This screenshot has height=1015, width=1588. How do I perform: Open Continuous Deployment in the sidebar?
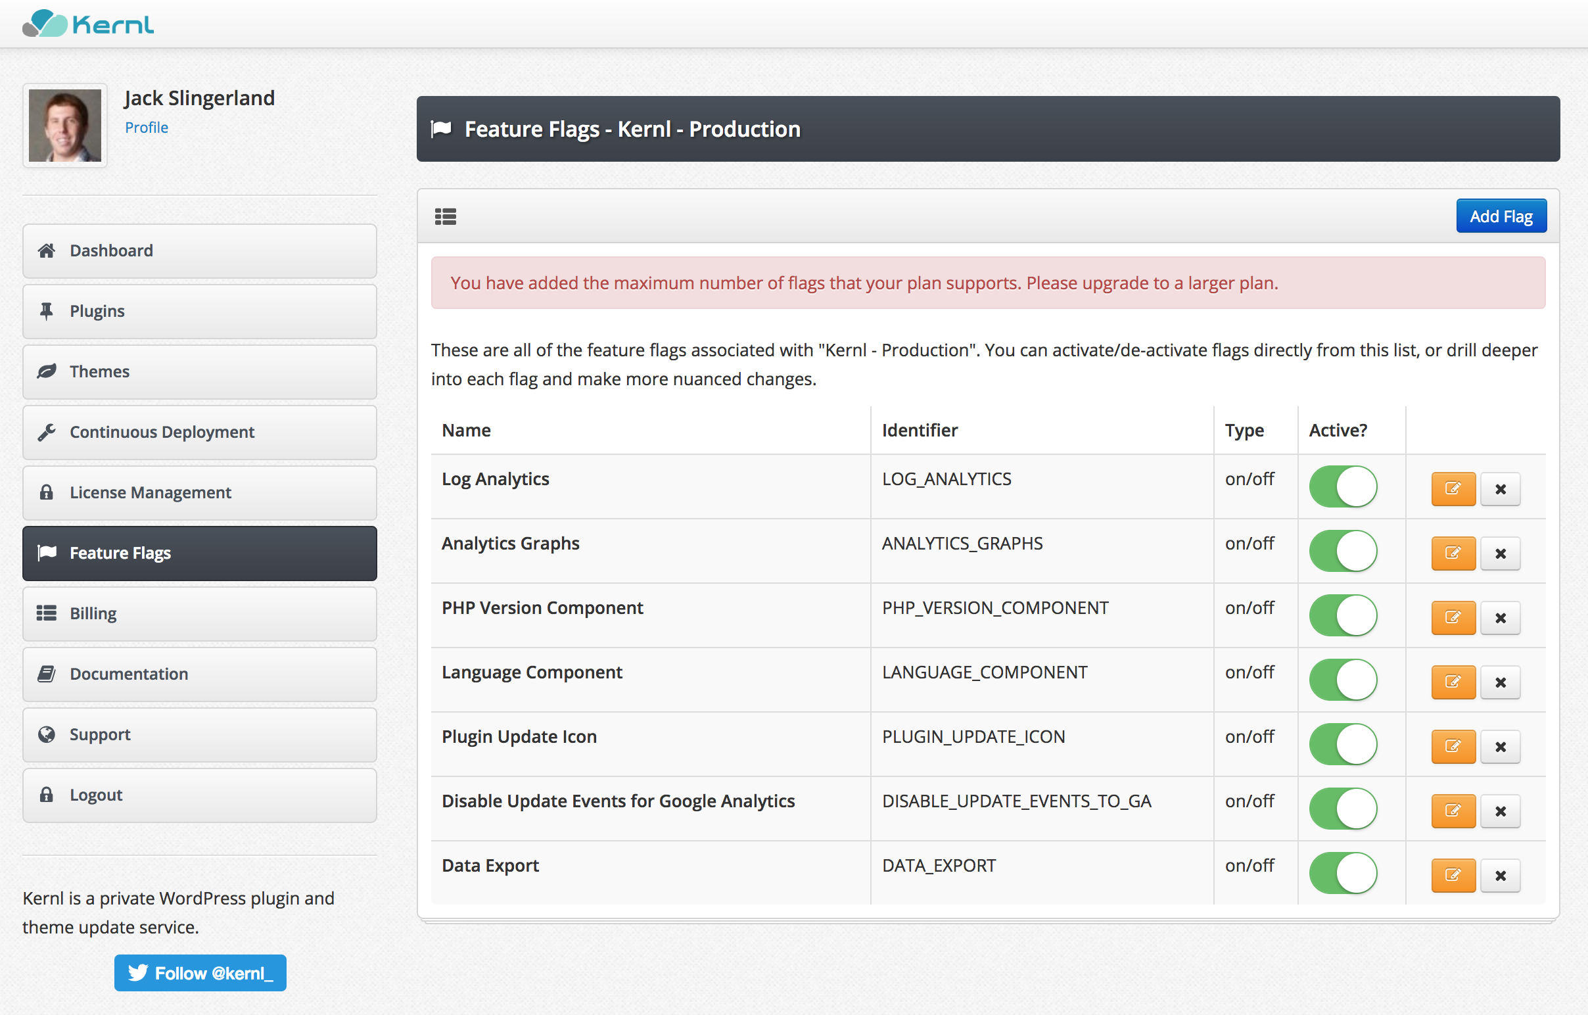(199, 432)
